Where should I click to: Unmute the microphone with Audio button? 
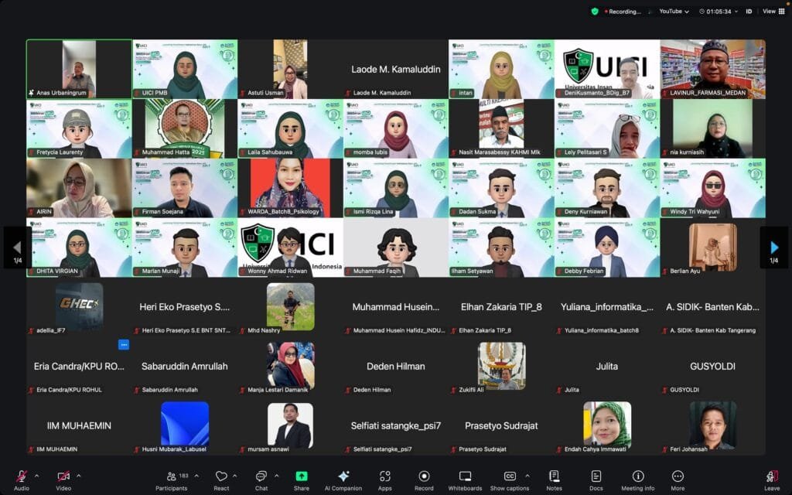22,480
